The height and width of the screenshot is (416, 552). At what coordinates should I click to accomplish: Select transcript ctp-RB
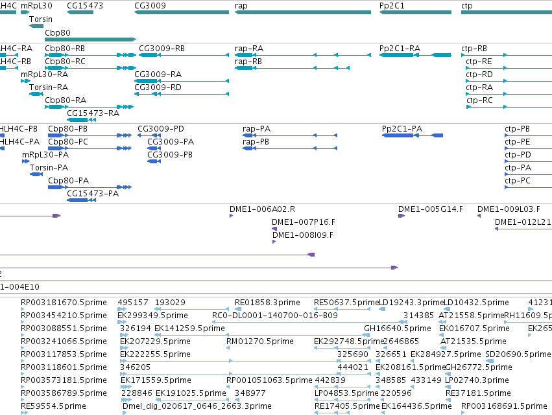474,49
